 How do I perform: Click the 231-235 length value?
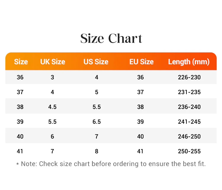point(189,92)
